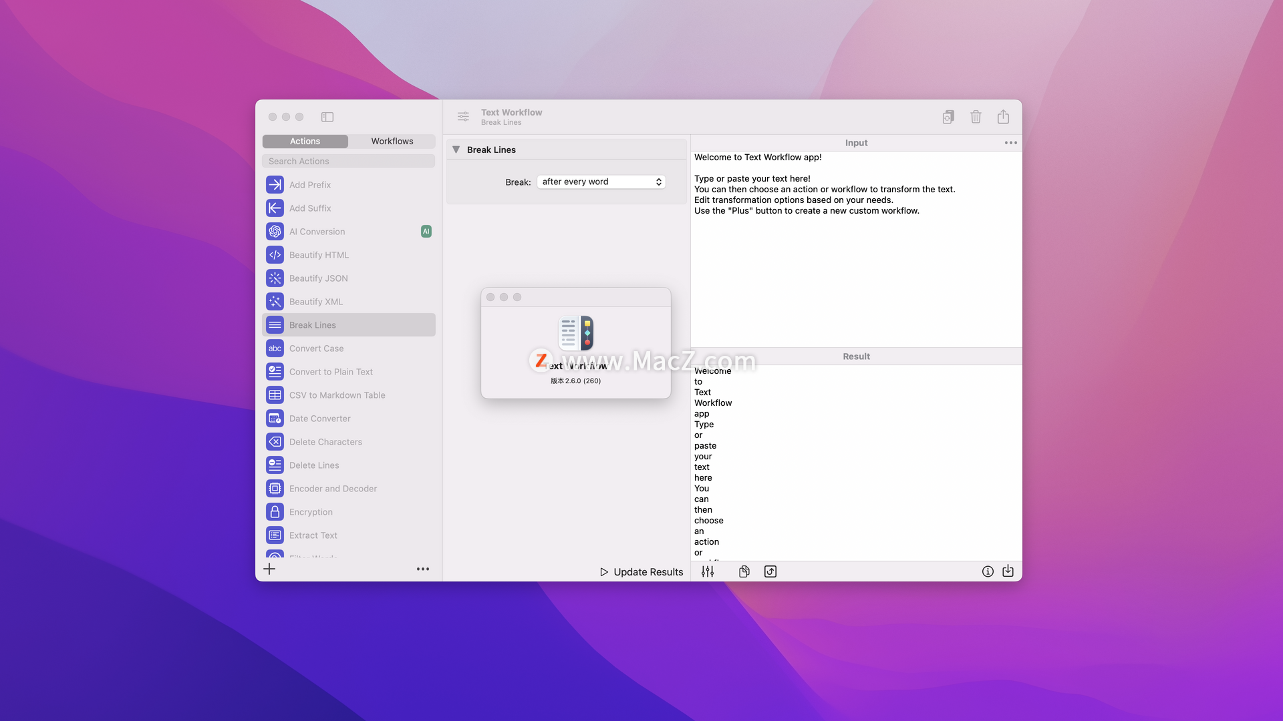This screenshot has width=1283, height=721.
Task: Click the duplicate workflow icon in the toolbar
Action: (948, 117)
